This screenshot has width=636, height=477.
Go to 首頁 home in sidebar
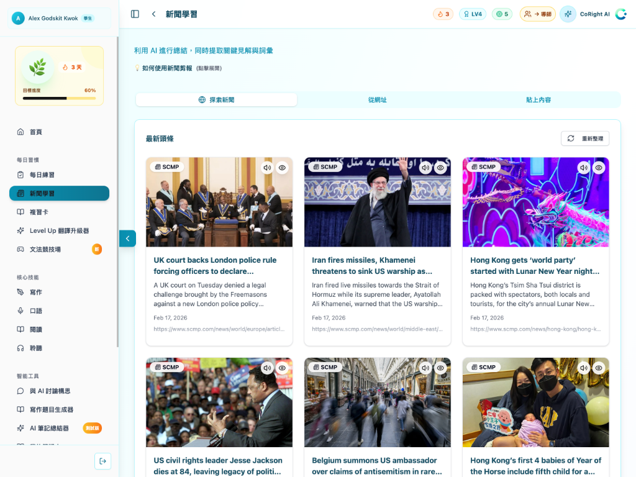pyautogui.click(x=59, y=132)
